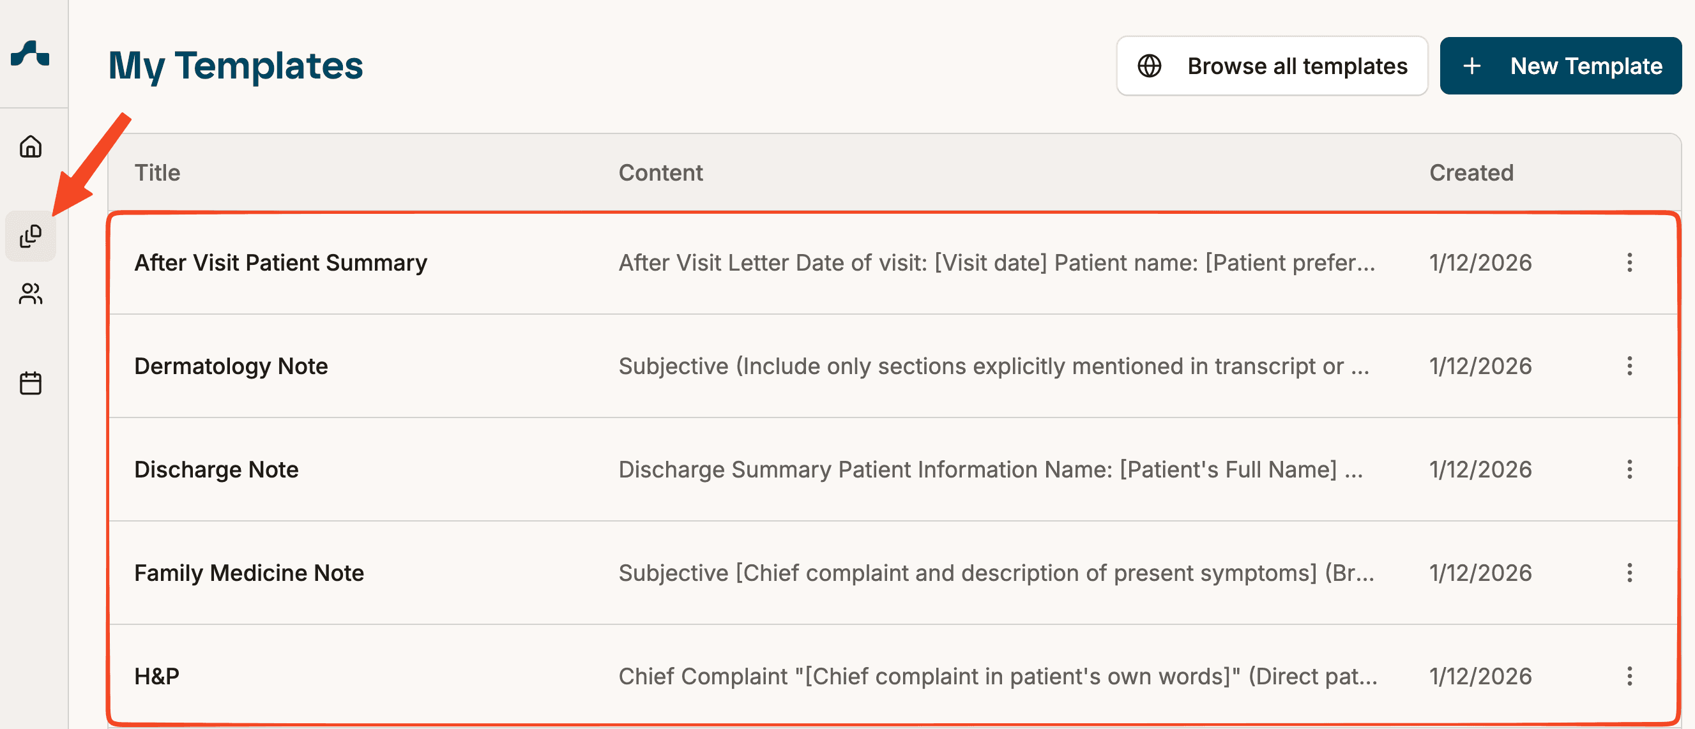Select the Dermatology Note template title
Image resolution: width=1695 pixels, height=729 pixels.
(x=231, y=366)
